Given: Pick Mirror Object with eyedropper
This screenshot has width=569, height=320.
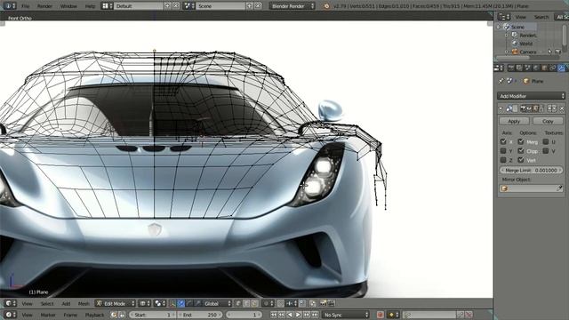Looking at the screenshot, I should 559,188.
